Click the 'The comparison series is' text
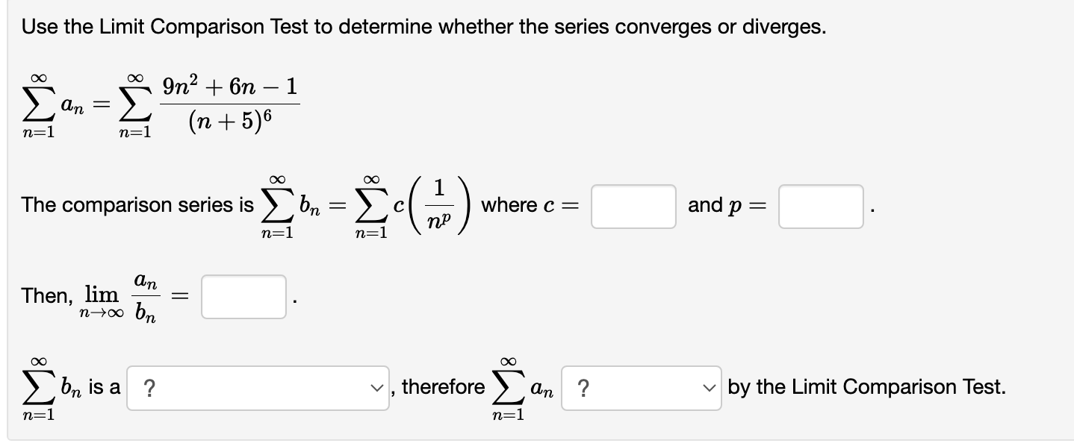 coord(134,205)
